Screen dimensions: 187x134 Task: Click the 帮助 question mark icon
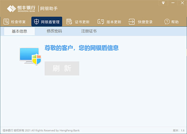tap(167, 22)
